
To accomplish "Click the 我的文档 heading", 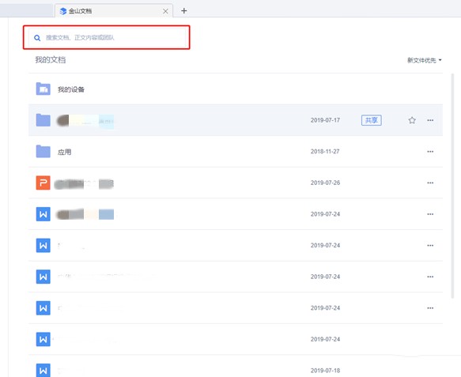I will point(51,60).
